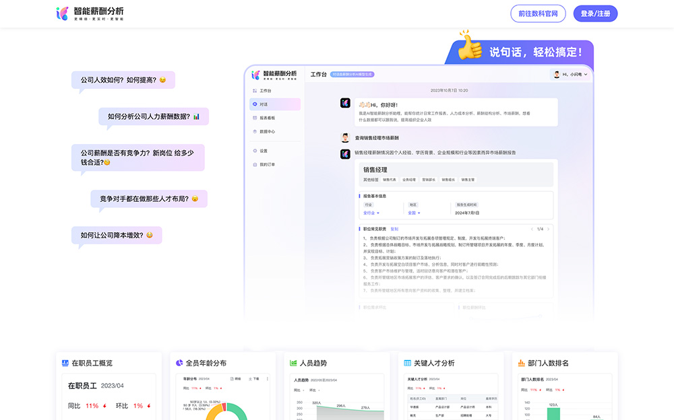The image size is (674, 420).
Task: Open the 全国 region dropdown
Action: (x=414, y=213)
